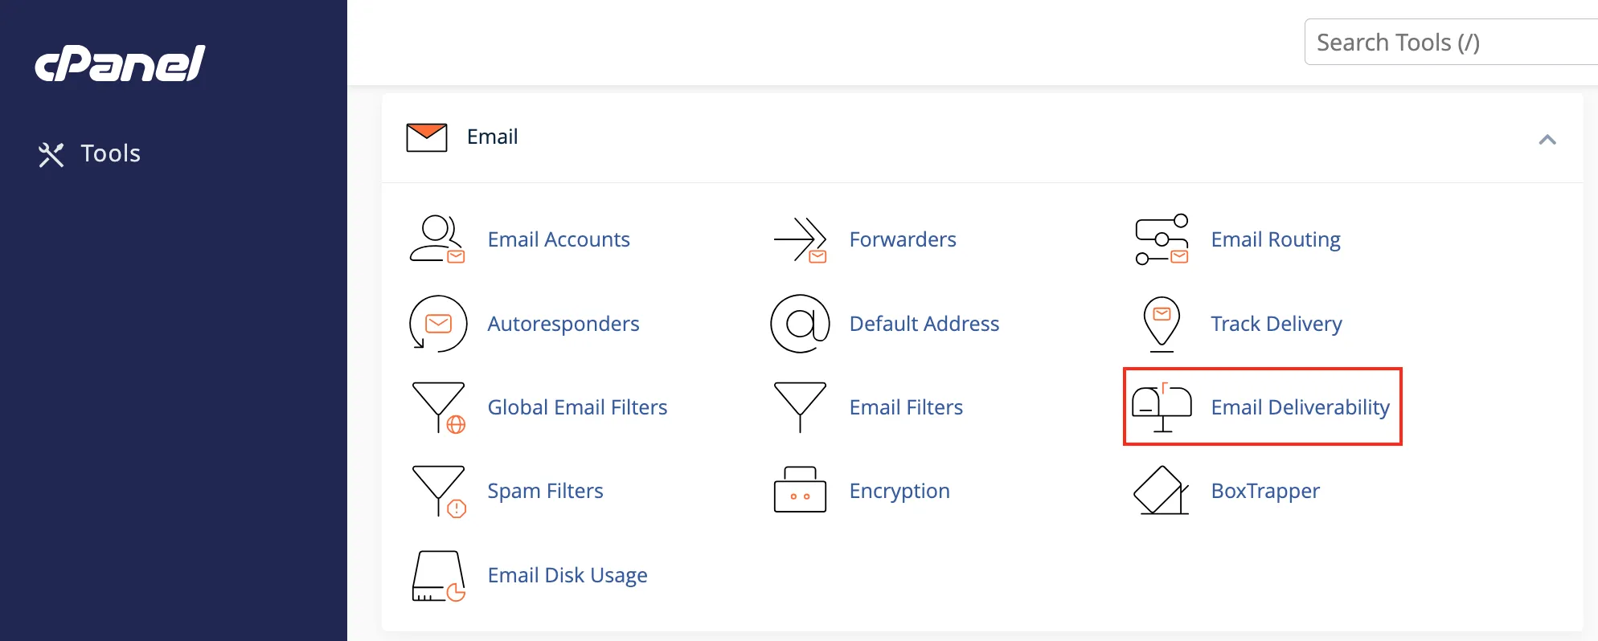1598x641 pixels.
Task: Click the Email section header envelope icon
Action: click(427, 137)
